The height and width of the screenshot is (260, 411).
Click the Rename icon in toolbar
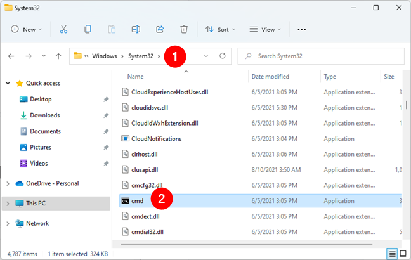click(136, 29)
